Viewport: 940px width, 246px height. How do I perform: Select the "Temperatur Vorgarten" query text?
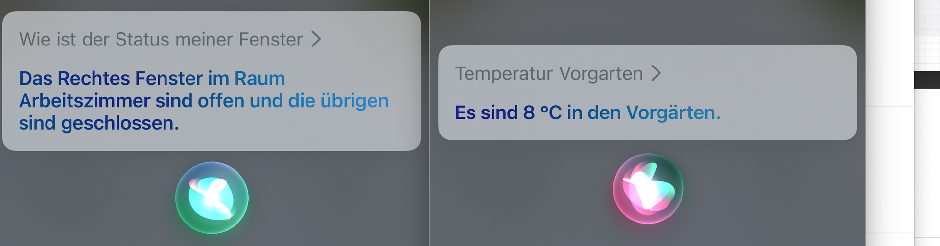(548, 73)
